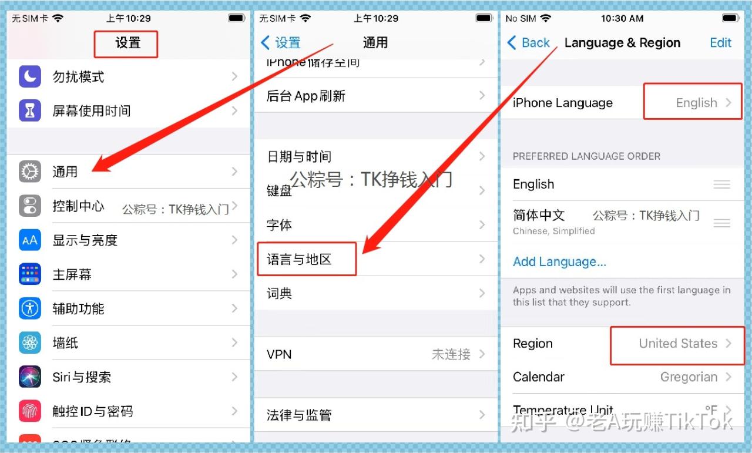
Task: Tap Wi-Fi icon in left status bar
Action: click(58, 18)
